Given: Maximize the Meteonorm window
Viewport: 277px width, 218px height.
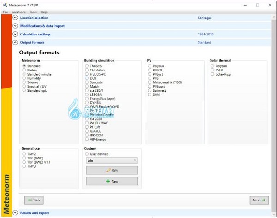Looking at the screenshot, I should point(258,5).
